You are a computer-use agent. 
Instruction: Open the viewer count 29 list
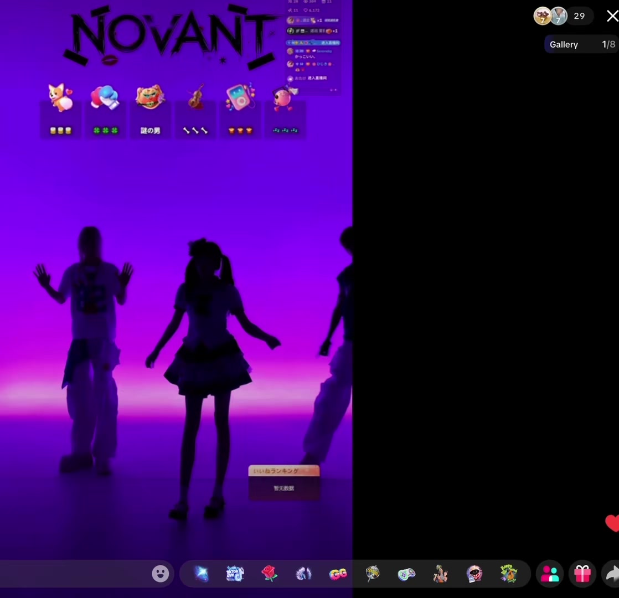[579, 16]
